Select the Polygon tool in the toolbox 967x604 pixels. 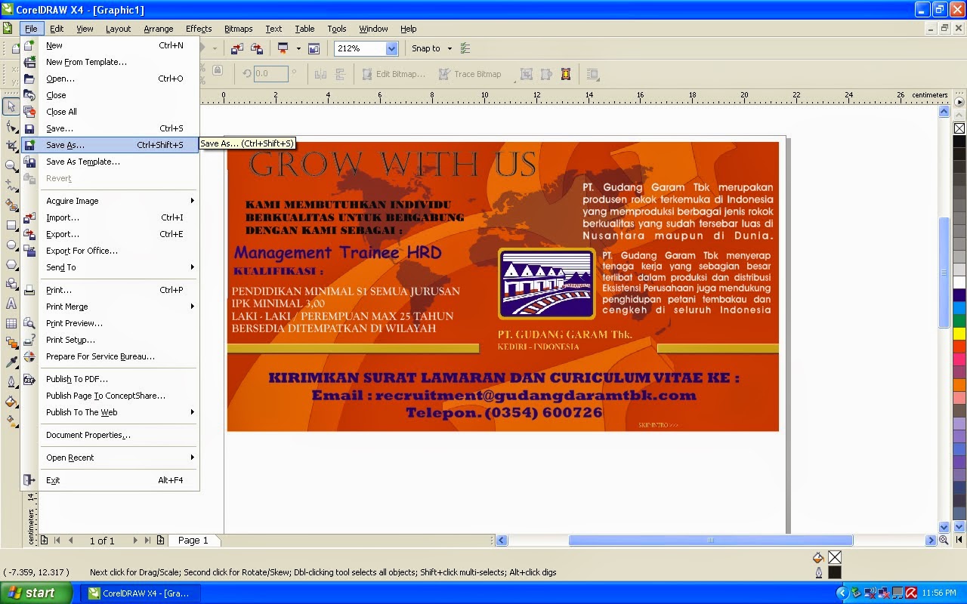(x=11, y=264)
